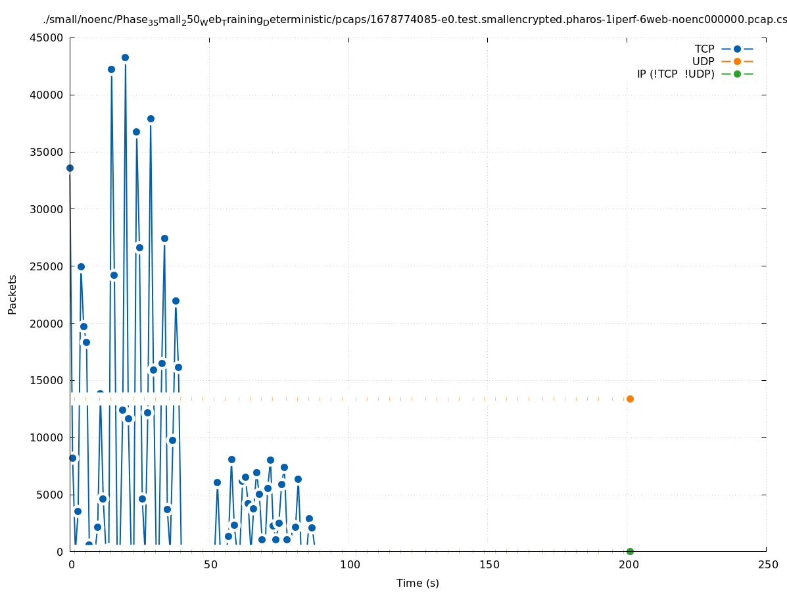Image resolution: width=787 pixels, height=592 pixels.
Task: Click the green IP data point near 200s
Action: tap(630, 551)
